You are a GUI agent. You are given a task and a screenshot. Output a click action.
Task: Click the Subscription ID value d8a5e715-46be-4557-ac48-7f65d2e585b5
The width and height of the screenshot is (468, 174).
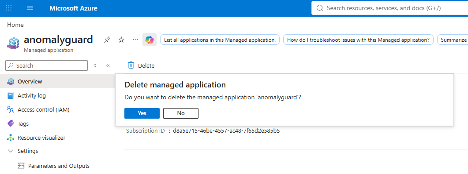(x=226, y=131)
